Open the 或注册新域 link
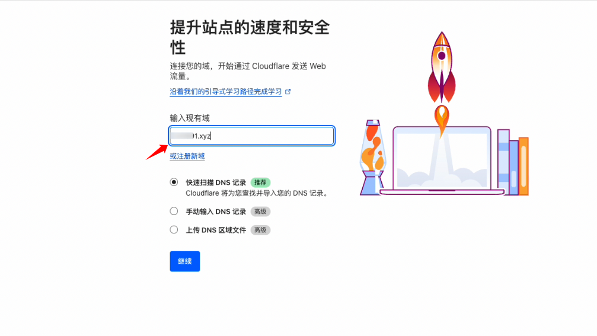 pos(187,156)
